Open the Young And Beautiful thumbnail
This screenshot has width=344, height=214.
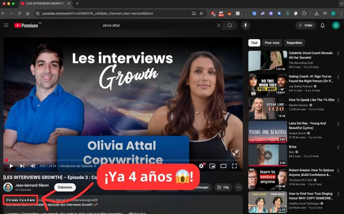[267, 132]
